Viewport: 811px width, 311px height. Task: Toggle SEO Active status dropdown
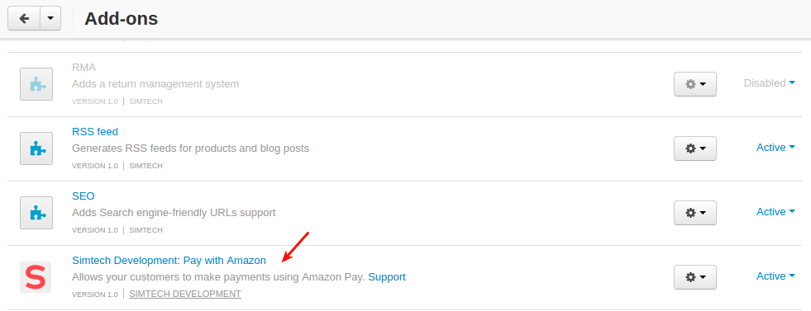click(x=775, y=212)
